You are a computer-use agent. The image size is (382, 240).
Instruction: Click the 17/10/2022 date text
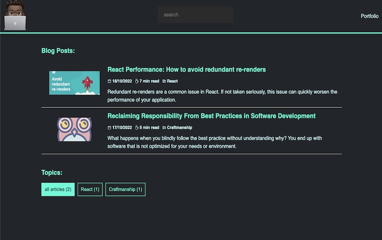[122, 128]
